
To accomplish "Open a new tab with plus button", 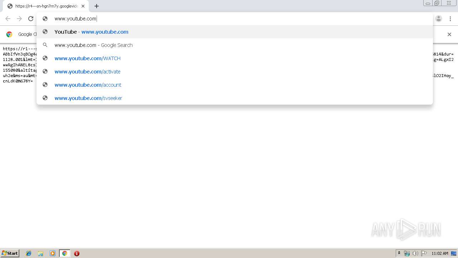I will (x=97, y=6).
